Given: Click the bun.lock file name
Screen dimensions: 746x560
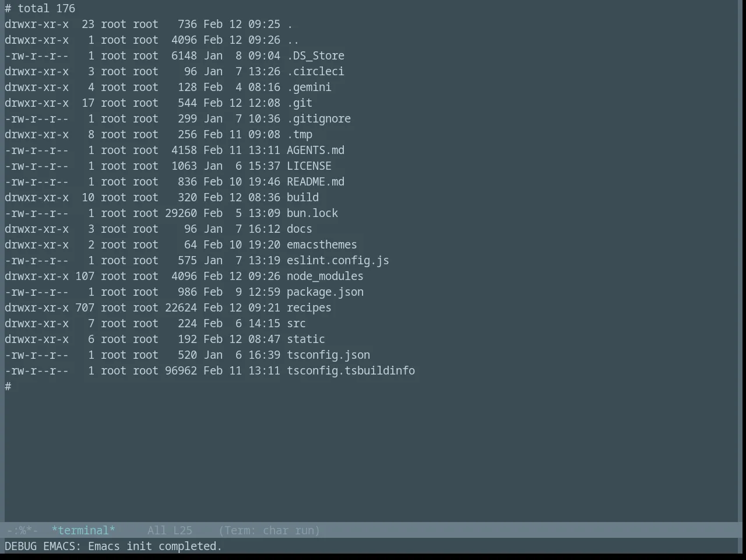Looking at the screenshot, I should coord(312,213).
